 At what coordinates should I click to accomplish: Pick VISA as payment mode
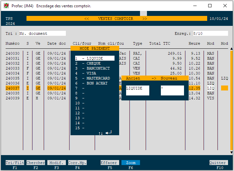tap(91, 73)
